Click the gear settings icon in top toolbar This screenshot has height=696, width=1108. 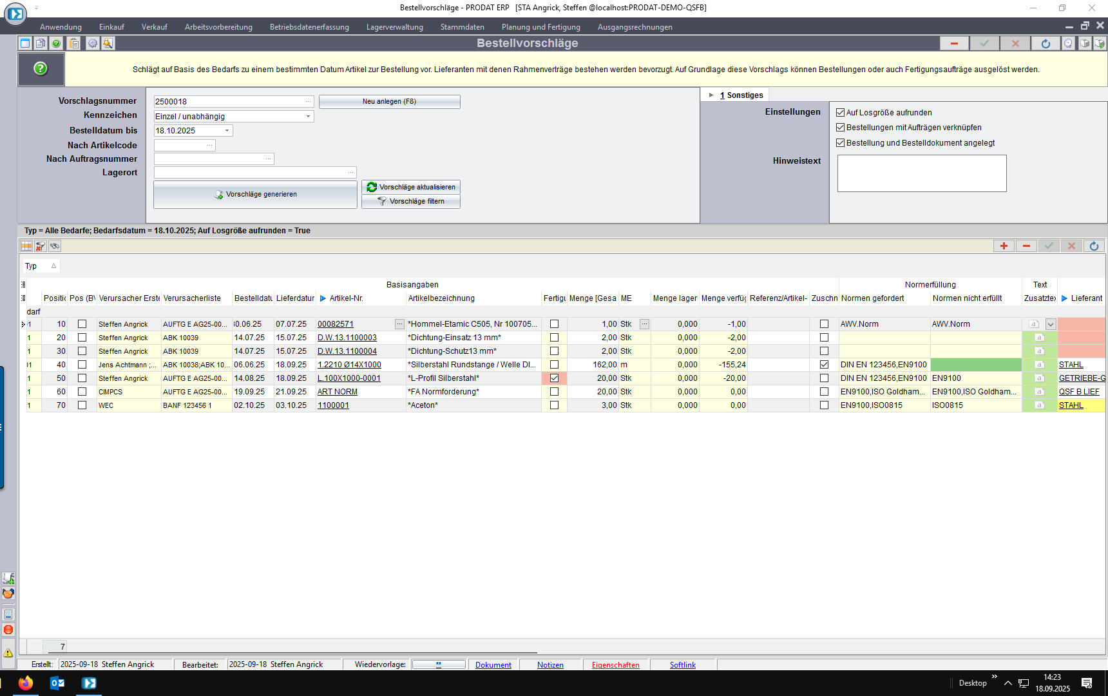pos(92,43)
